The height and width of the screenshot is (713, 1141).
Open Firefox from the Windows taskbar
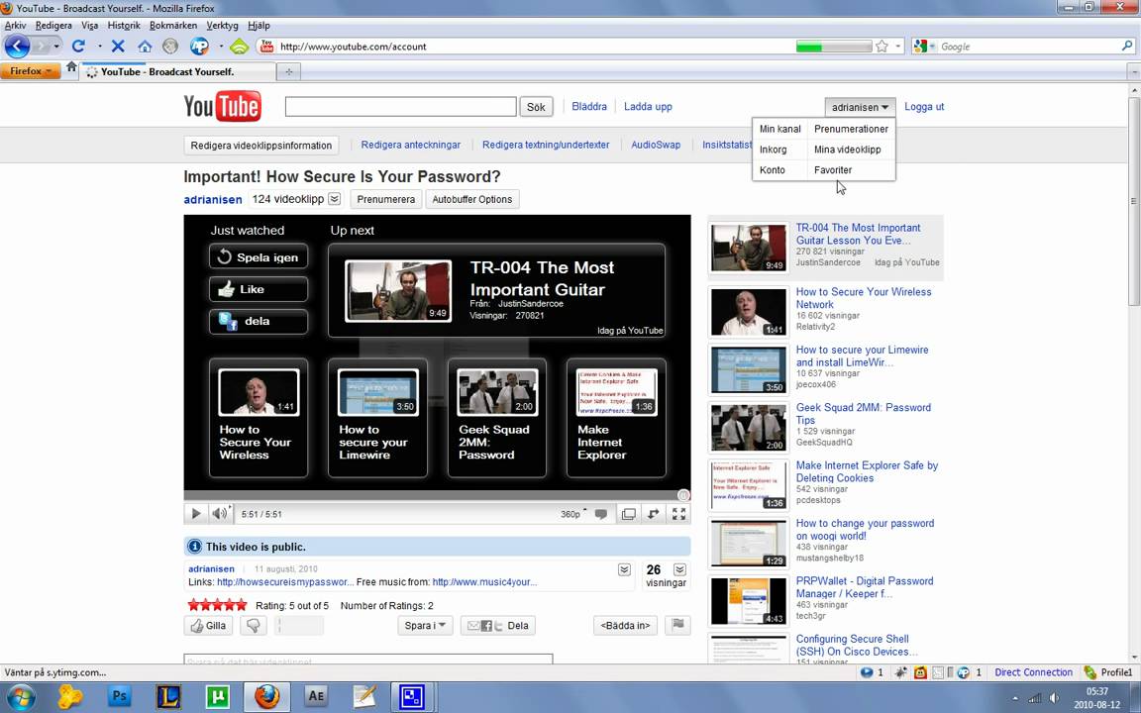click(267, 696)
